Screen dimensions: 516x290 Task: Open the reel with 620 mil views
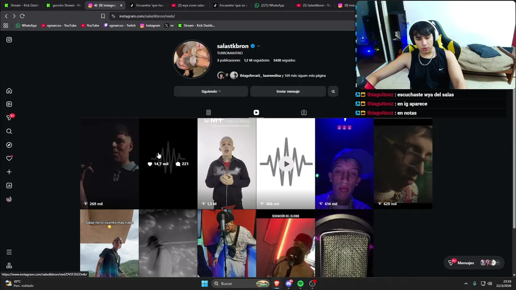[403, 164]
